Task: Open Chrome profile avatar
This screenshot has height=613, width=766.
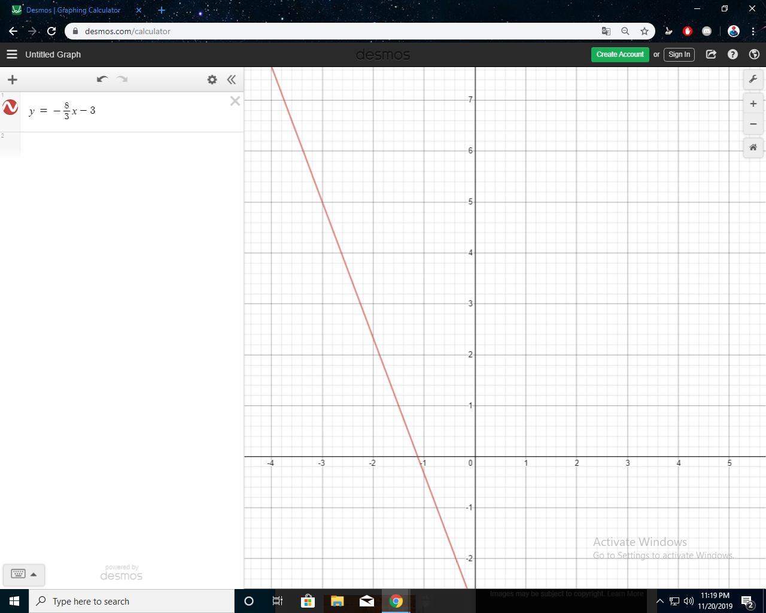Action: pyautogui.click(x=734, y=31)
